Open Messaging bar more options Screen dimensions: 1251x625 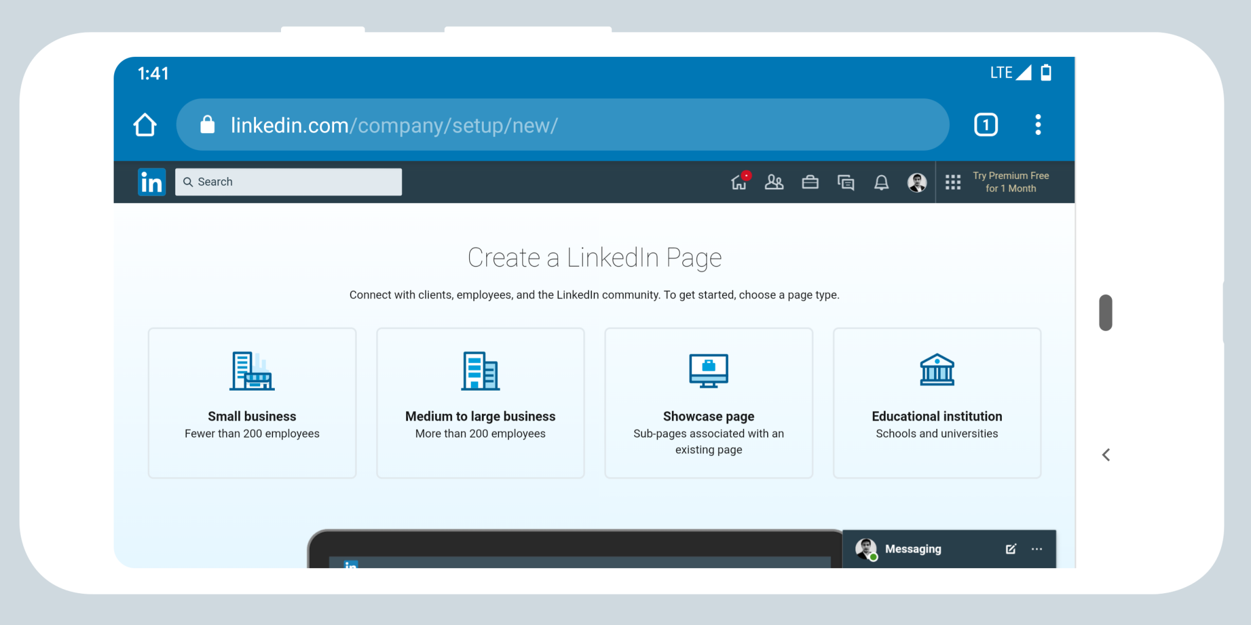(1037, 549)
